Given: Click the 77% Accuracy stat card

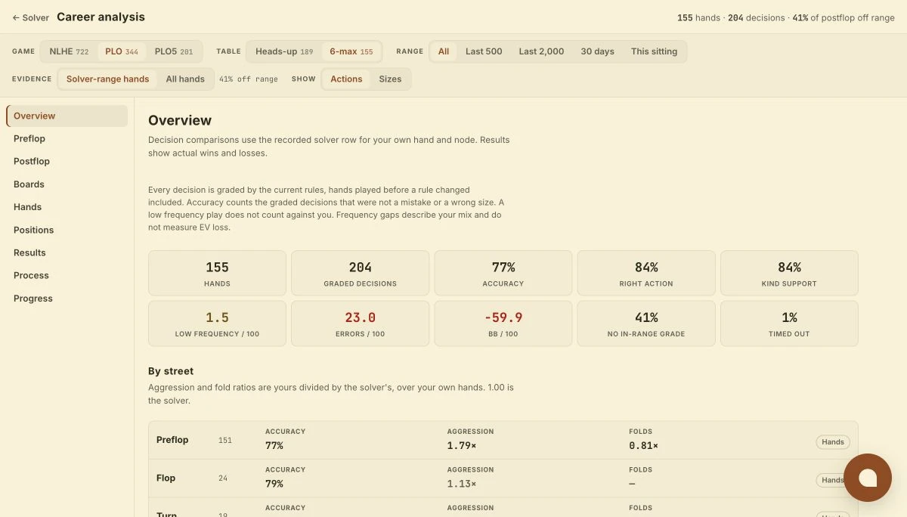Looking at the screenshot, I should tap(503, 273).
